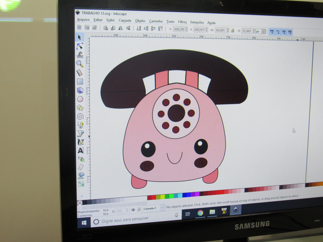
Task: Select the Zoom magnifier tool
Action: [x=80, y=63]
